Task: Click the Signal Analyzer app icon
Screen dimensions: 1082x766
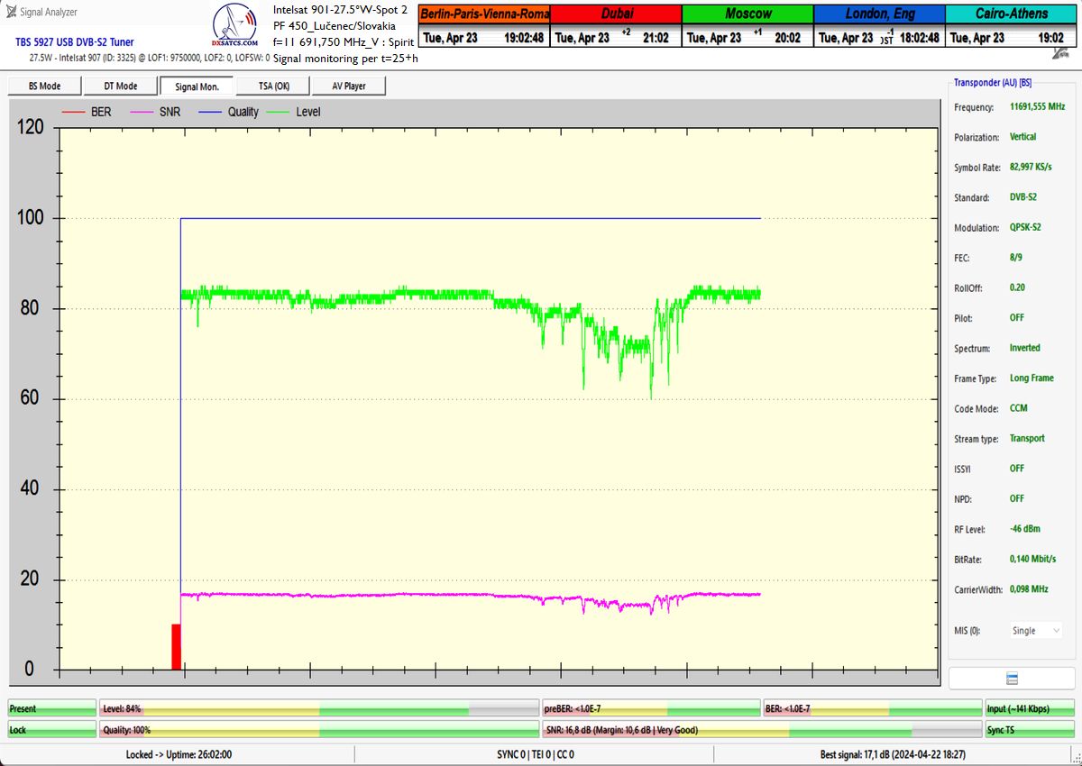Action: click(x=10, y=12)
